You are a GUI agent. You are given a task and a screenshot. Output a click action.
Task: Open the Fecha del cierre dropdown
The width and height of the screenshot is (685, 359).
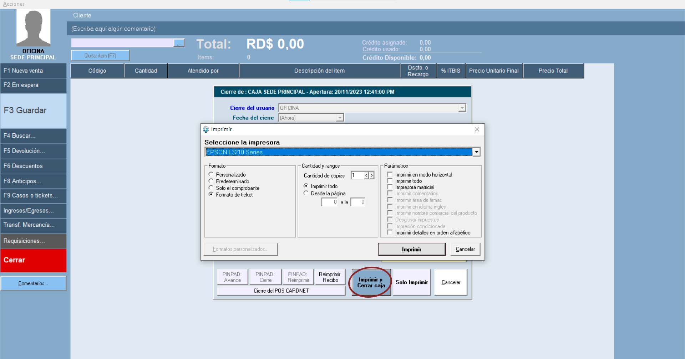pos(340,118)
